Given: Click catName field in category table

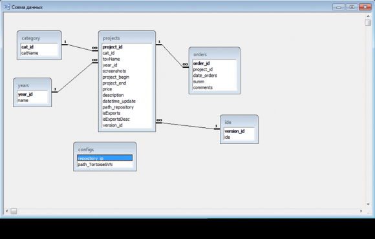Looking at the screenshot, I should click(x=39, y=53).
